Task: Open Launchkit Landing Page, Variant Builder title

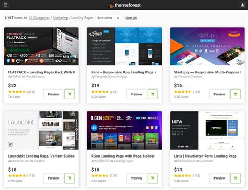Action: coord(41,156)
